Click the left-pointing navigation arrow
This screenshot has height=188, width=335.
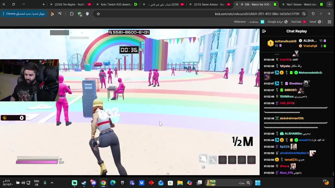pyautogui.click(x=321, y=14)
